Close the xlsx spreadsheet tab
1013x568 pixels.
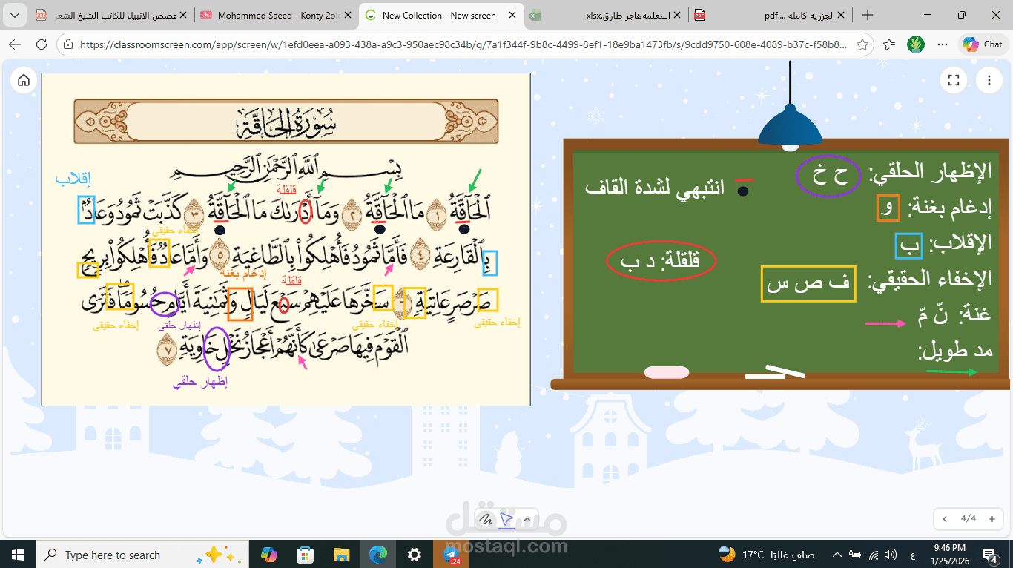(x=677, y=15)
